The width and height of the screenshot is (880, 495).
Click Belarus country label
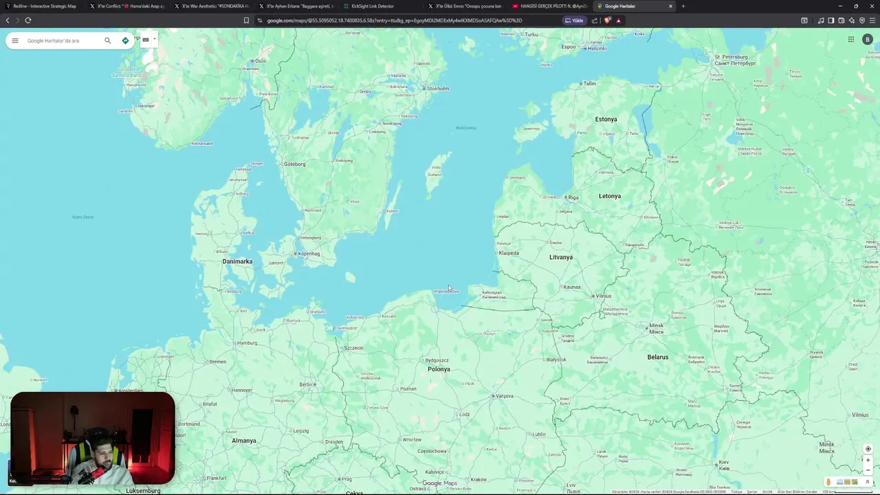(x=658, y=357)
